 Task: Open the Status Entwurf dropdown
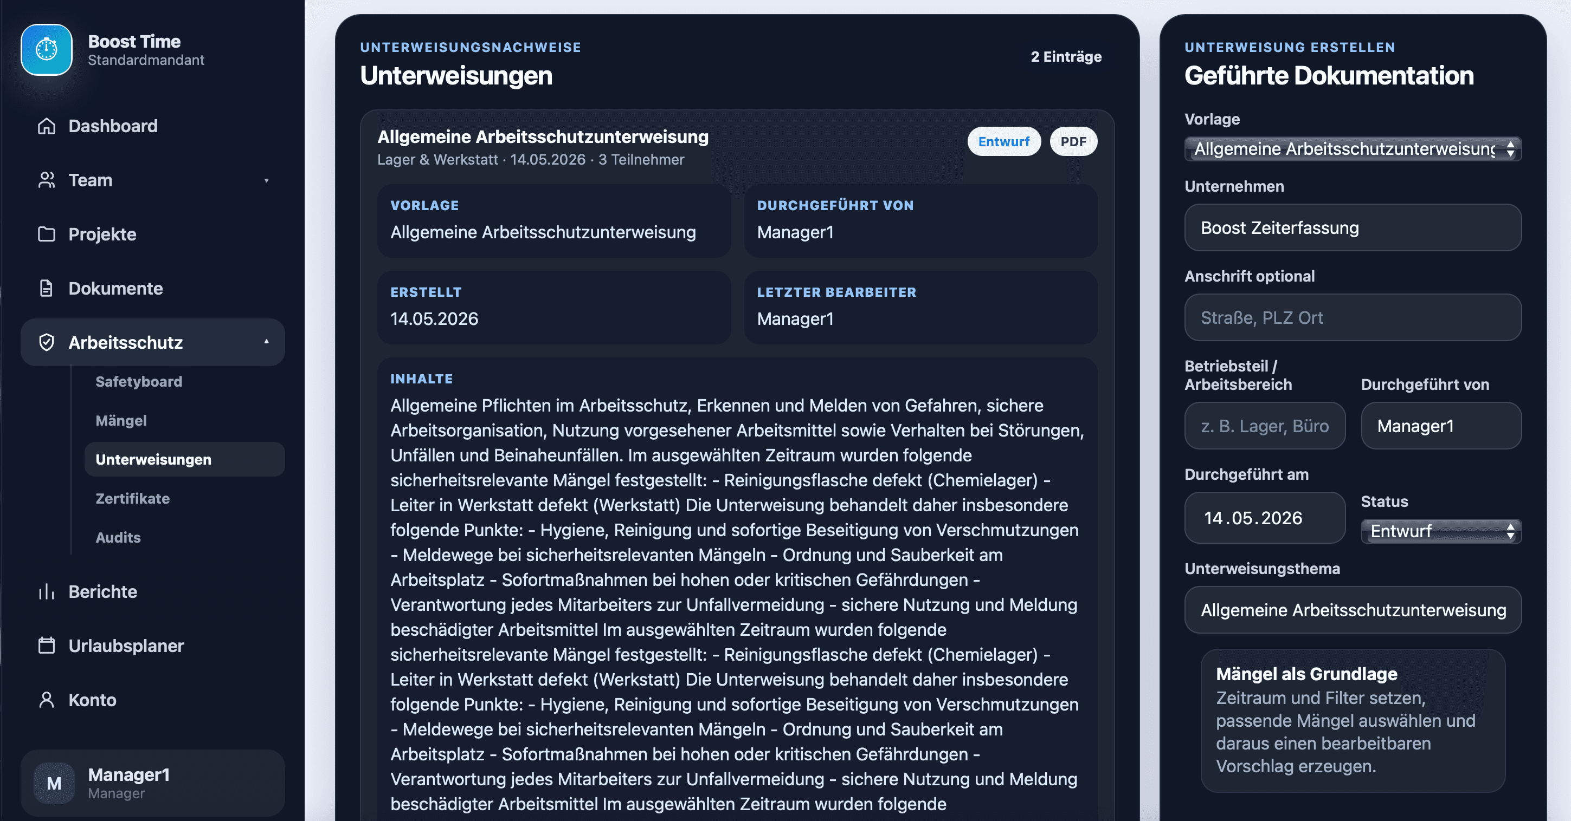coord(1441,531)
